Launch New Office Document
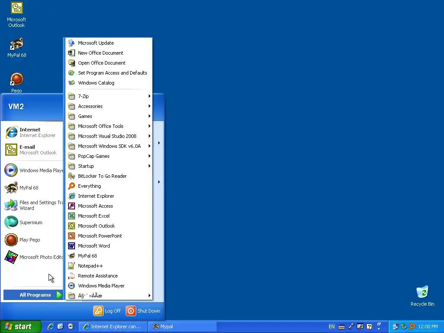Screen dimensions: 444x333 (108, 53)
